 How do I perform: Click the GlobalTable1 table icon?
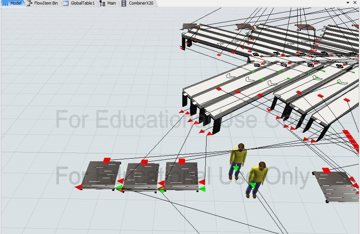coord(66,3)
